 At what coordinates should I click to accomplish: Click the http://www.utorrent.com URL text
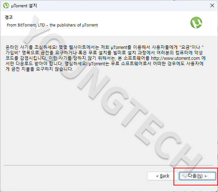[175, 58]
